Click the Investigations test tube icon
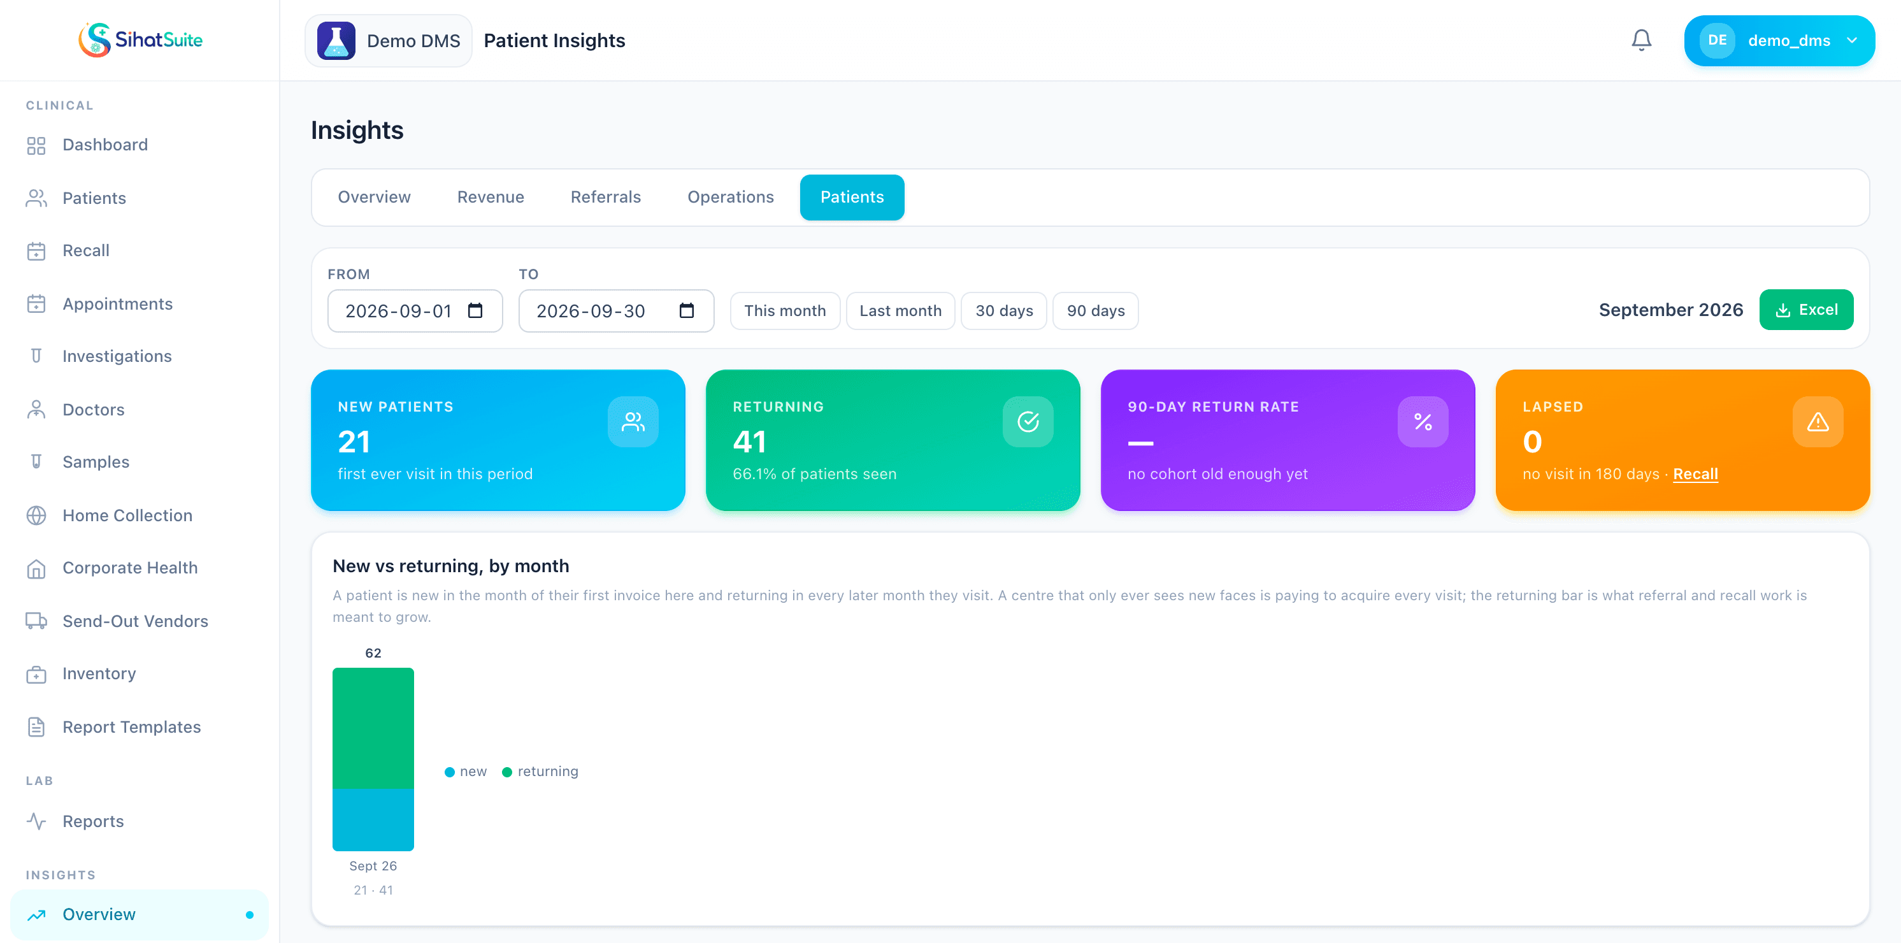This screenshot has height=943, width=1901. coord(36,356)
